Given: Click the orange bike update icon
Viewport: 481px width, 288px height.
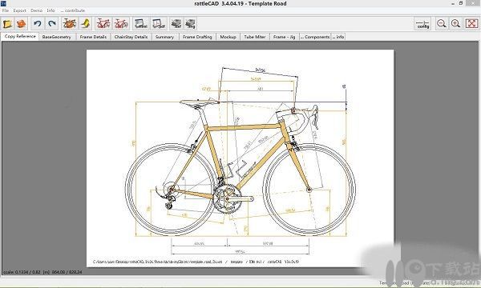Looking at the screenshot, I should (x=69, y=23).
